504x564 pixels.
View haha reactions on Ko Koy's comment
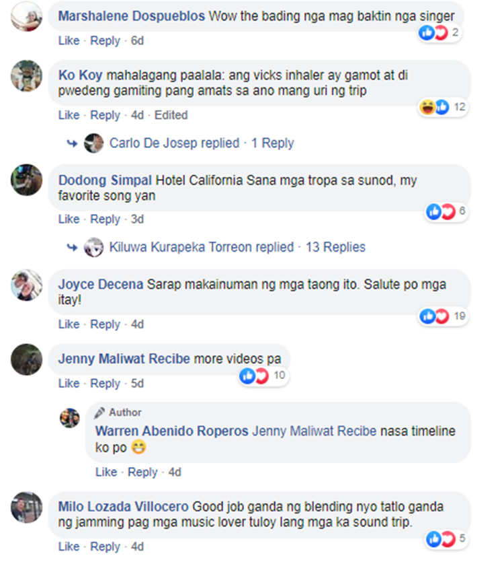point(427,107)
